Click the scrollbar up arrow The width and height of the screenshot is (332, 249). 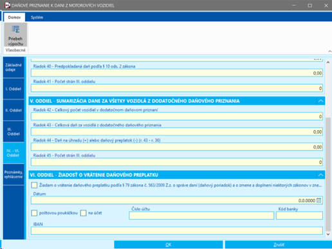[x=328, y=62]
